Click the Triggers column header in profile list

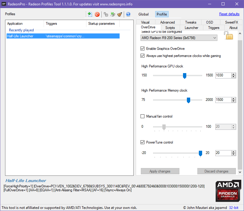point(65,24)
